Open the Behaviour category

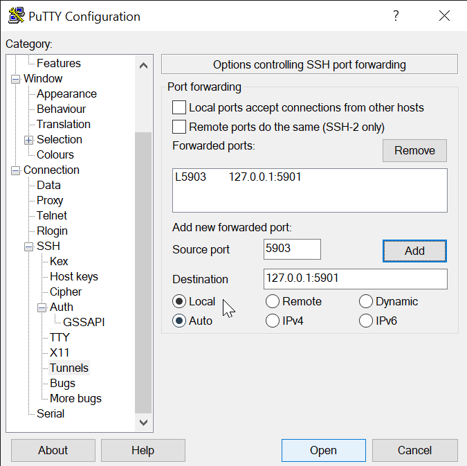click(61, 109)
